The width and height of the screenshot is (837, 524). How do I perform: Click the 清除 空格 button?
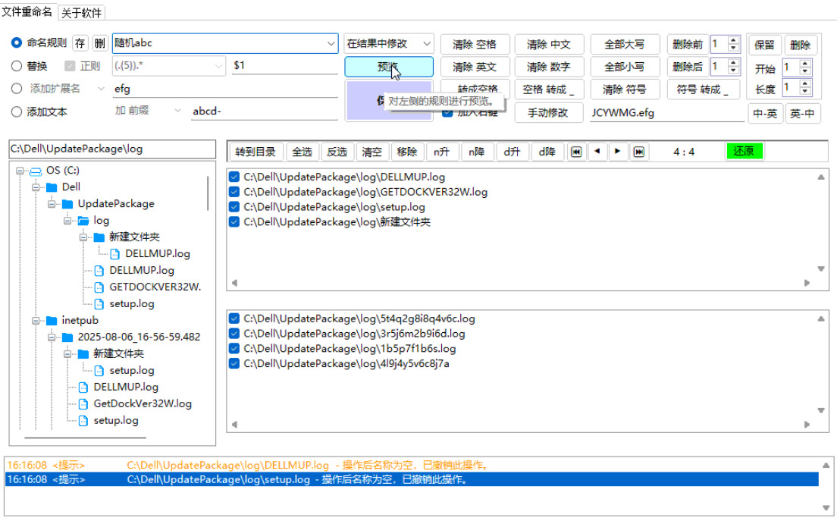pos(475,44)
